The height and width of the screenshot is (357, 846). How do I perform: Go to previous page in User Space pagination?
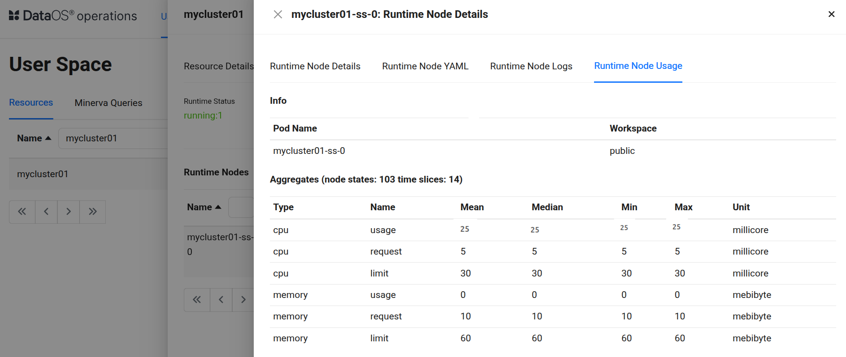pyautogui.click(x=46, y=212)
